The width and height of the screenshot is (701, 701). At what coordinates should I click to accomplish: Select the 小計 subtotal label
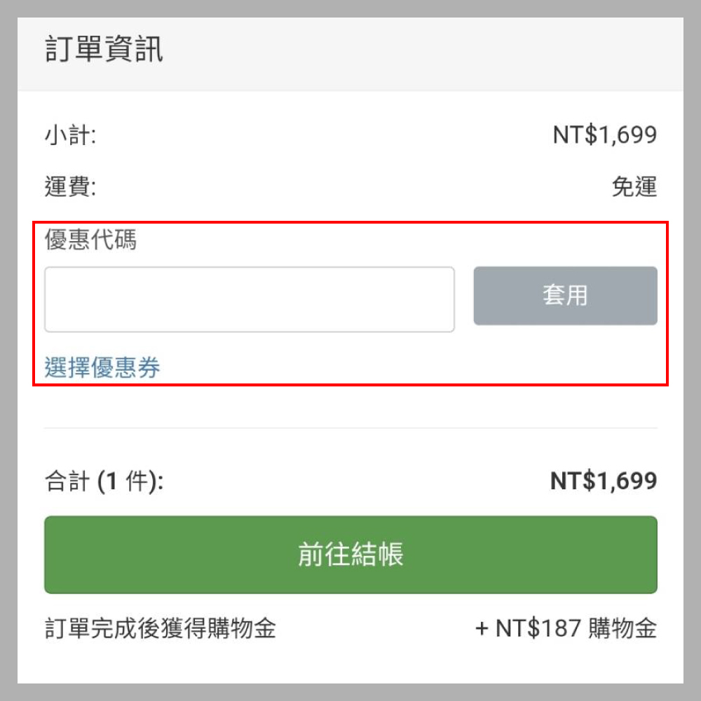66,135
